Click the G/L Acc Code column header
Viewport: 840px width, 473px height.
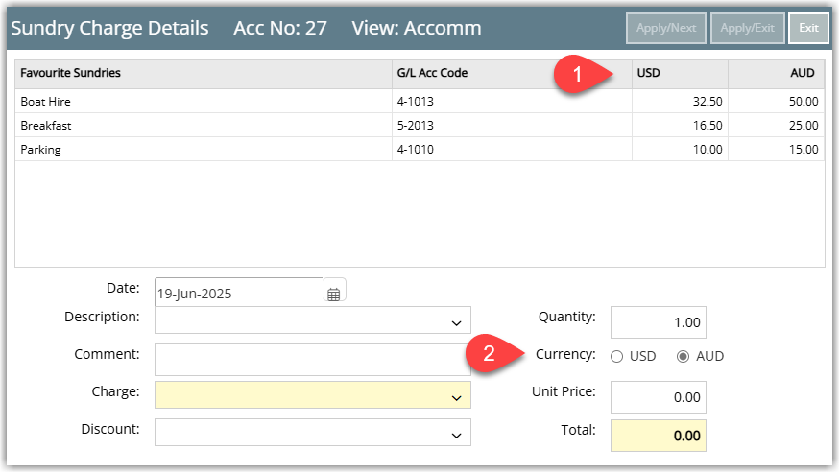pos(512,73)
